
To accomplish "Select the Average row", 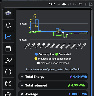I will 53,93.
